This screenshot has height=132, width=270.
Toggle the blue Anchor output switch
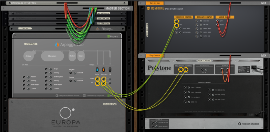pos(97,70)
